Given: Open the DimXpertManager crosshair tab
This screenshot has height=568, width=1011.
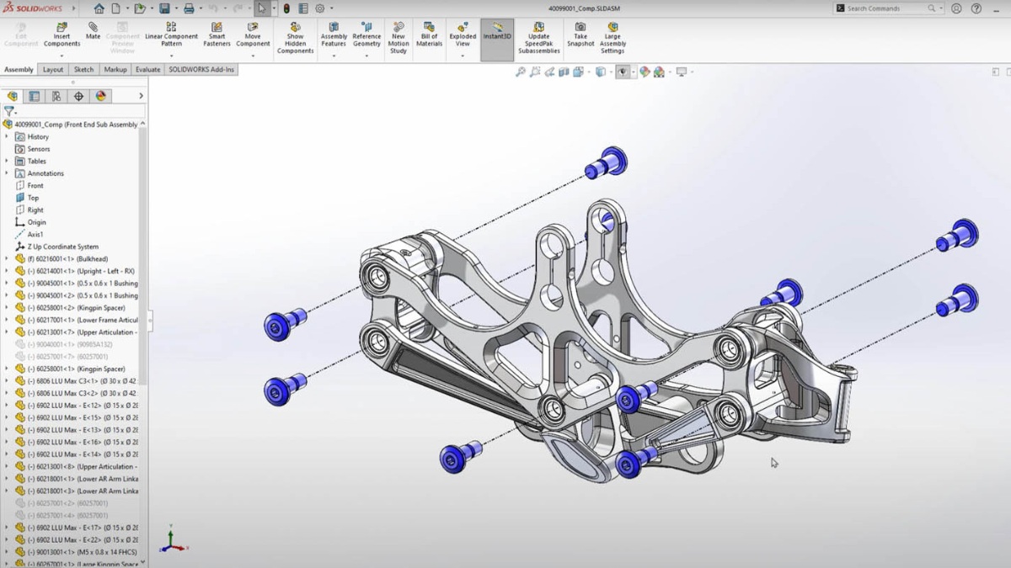Looking at the screenshot, I should point(78,96).
